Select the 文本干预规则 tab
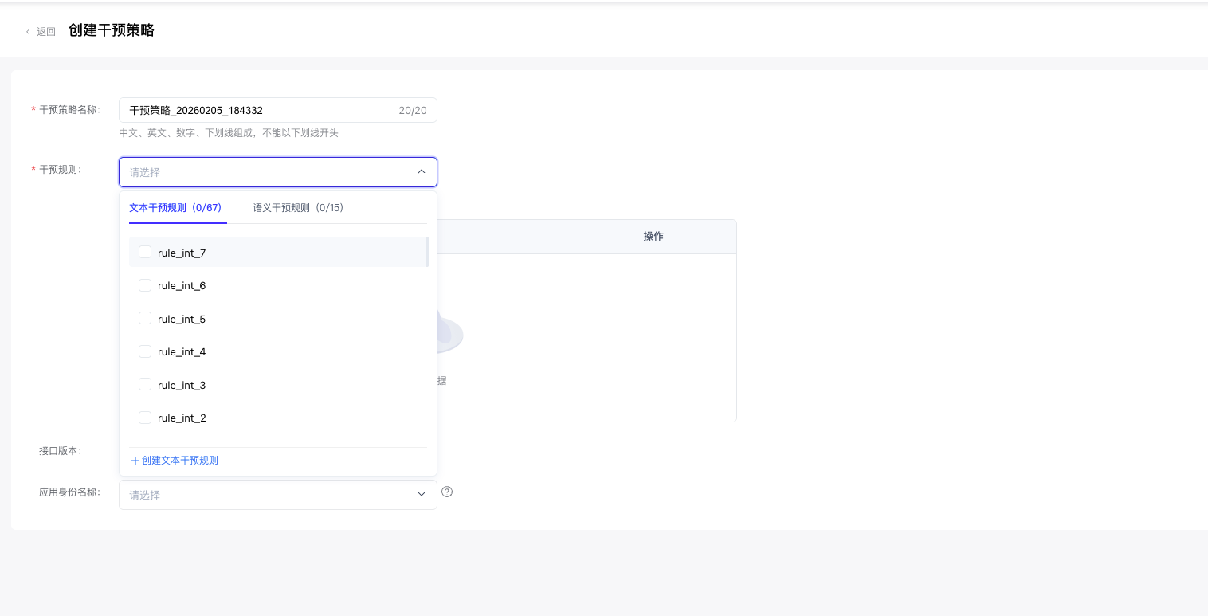Viewport: 1208px width, 616px height. (175, 208)
